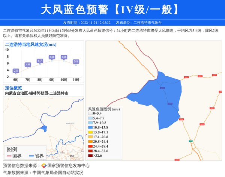This screenshot has width=225, height=177.
Task: Click the yellow 13.8~17.1 legend swatch
Action: [90, 132]
